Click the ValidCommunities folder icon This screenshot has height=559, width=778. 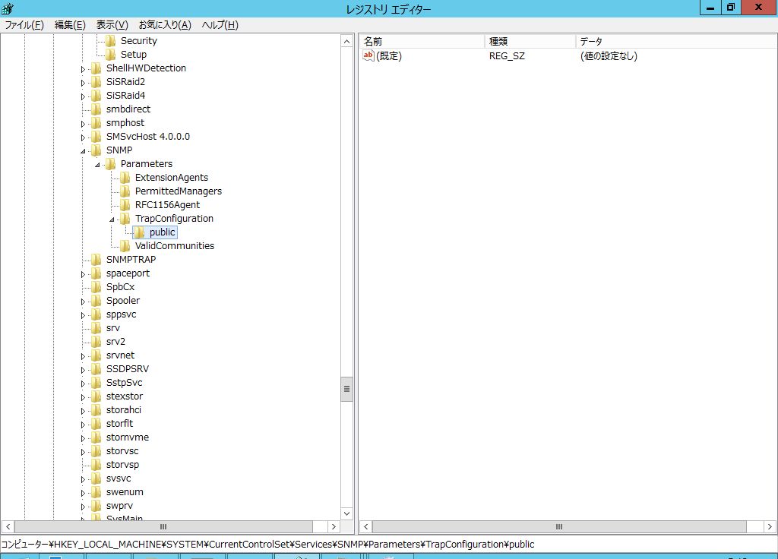pos(125,245)
